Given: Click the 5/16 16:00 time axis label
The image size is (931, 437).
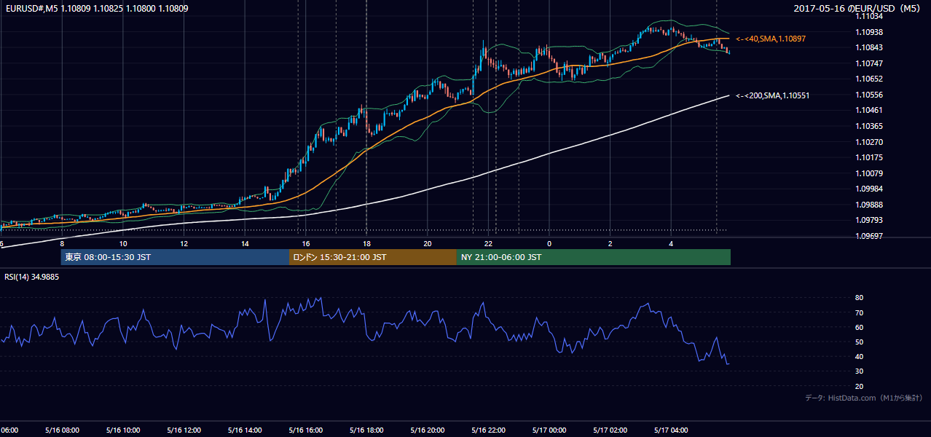Looking at the screenshot, I should tap(306, 430).
